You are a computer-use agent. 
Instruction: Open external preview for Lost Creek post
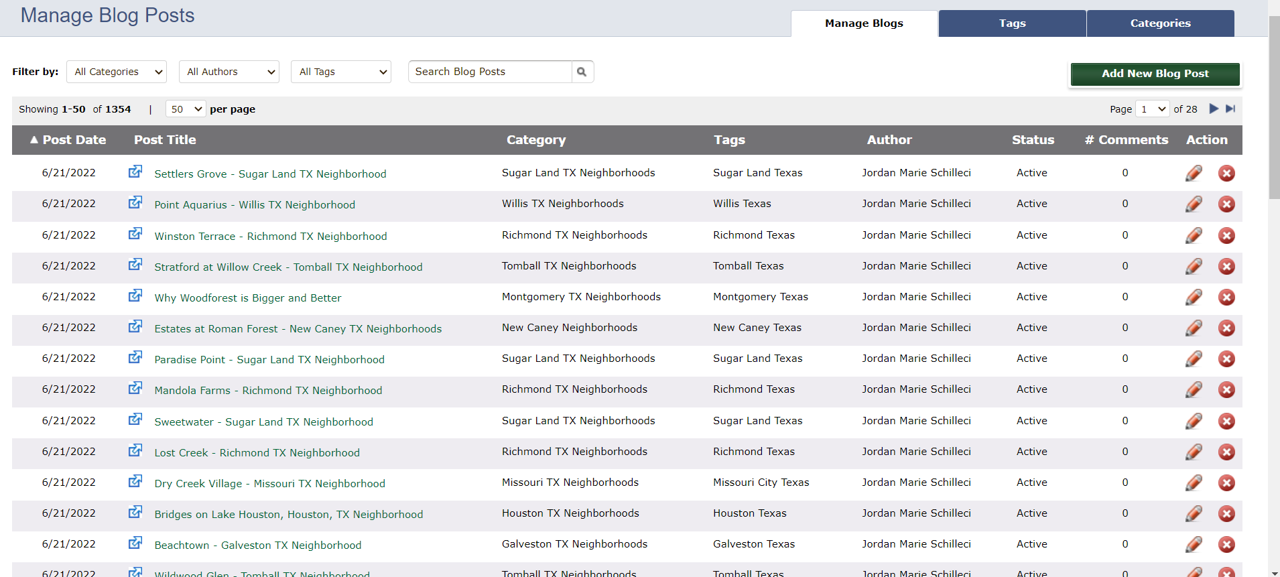click(x=135, y=450)
